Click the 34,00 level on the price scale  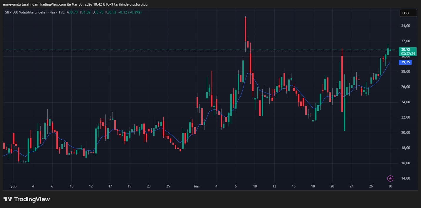[405, 26]
